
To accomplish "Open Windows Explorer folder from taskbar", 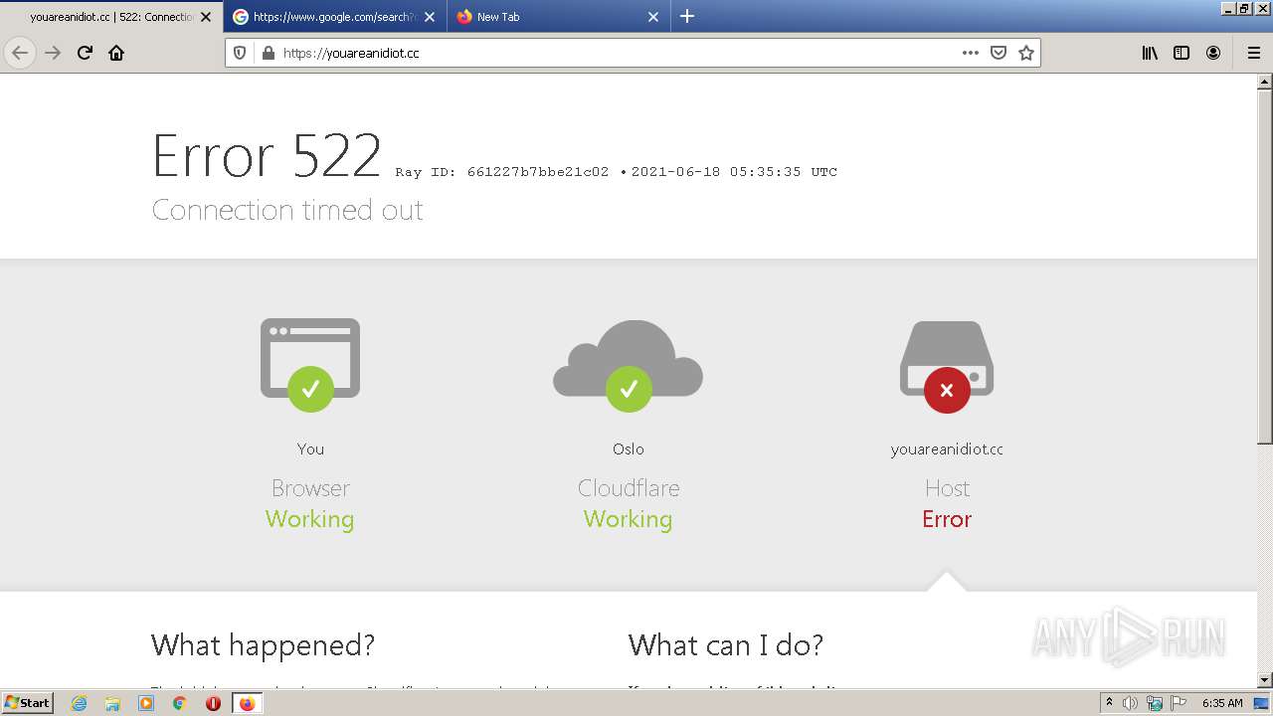I will [x=112, y=703].
